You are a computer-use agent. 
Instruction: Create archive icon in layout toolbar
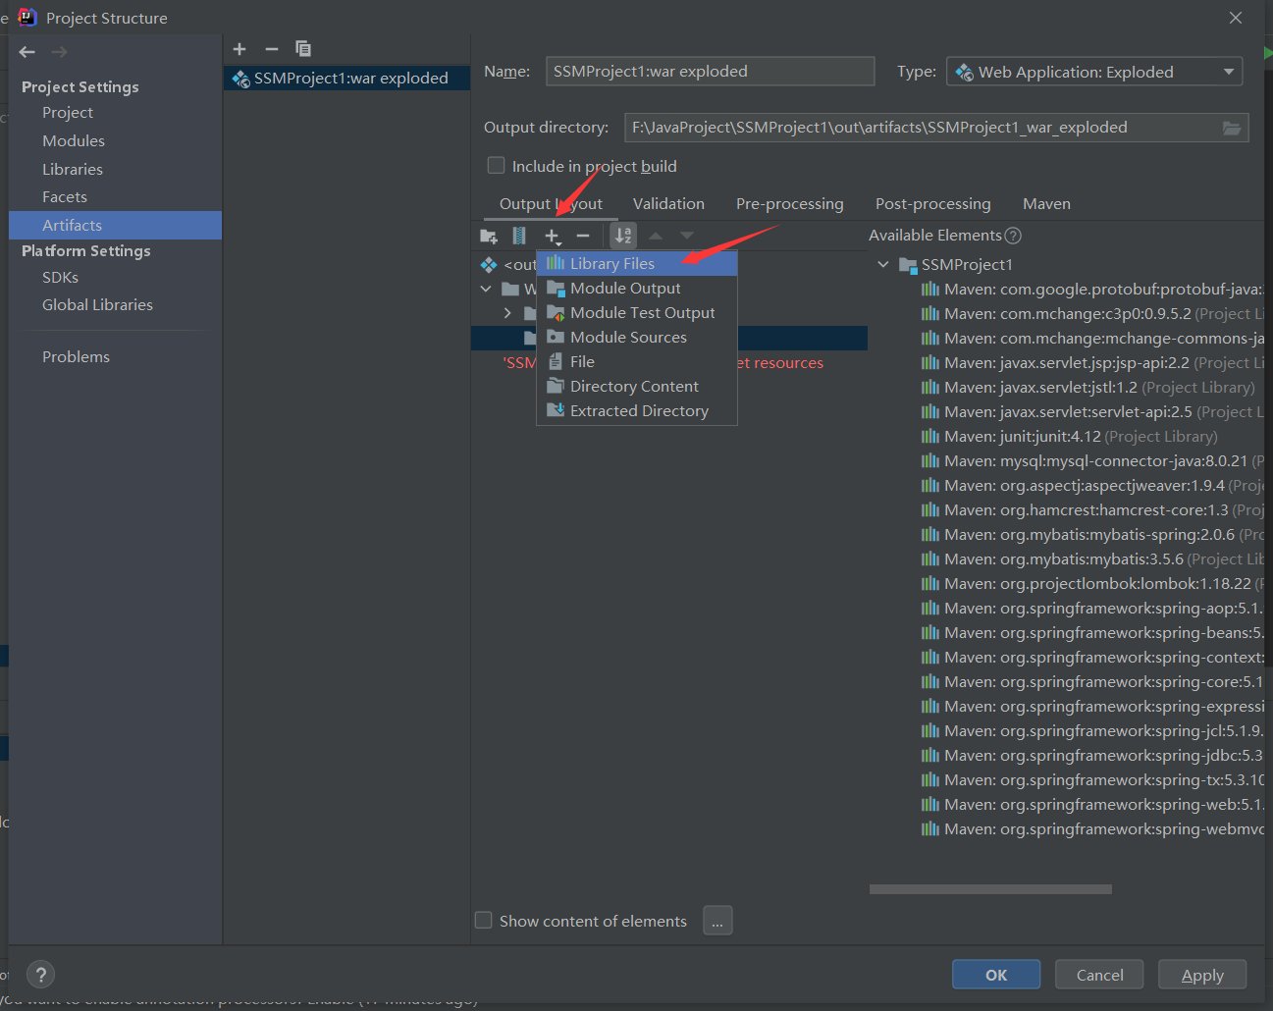(519, 236)
